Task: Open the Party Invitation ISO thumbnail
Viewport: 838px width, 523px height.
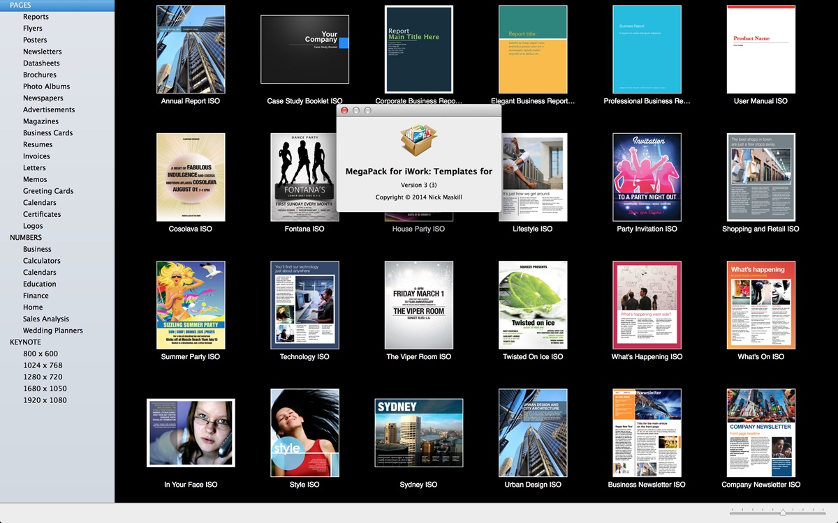Action: tap(647, 177)
